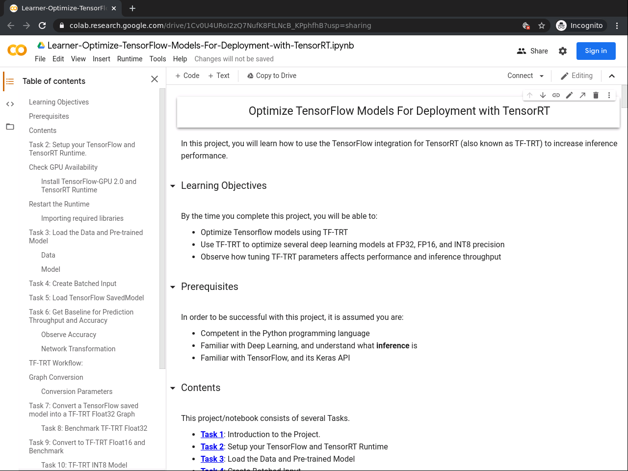Reload the browser page
This screenshot has height=471, width=628.
coord(42,26)
